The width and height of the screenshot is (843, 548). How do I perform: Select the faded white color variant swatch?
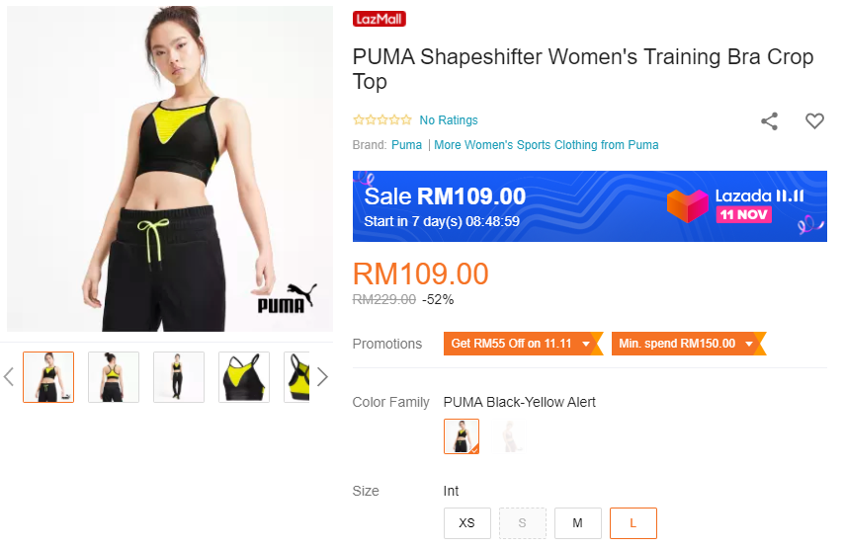tap(509, 436)
